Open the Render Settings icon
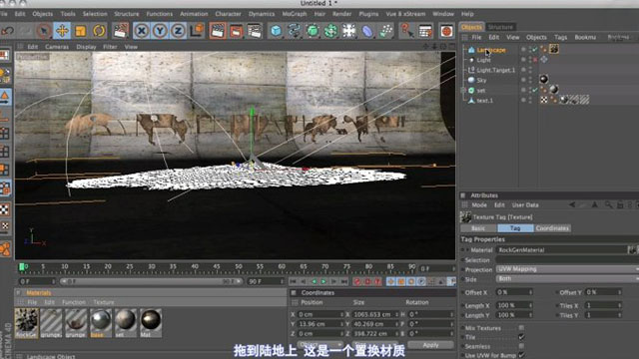 tap(255, 31)
